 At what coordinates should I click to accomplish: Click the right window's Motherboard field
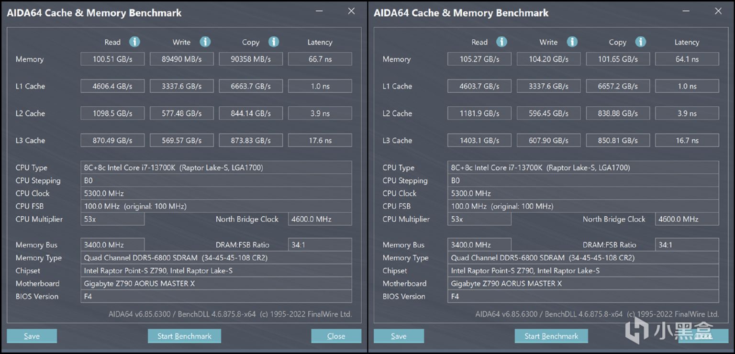click(583, 283)
